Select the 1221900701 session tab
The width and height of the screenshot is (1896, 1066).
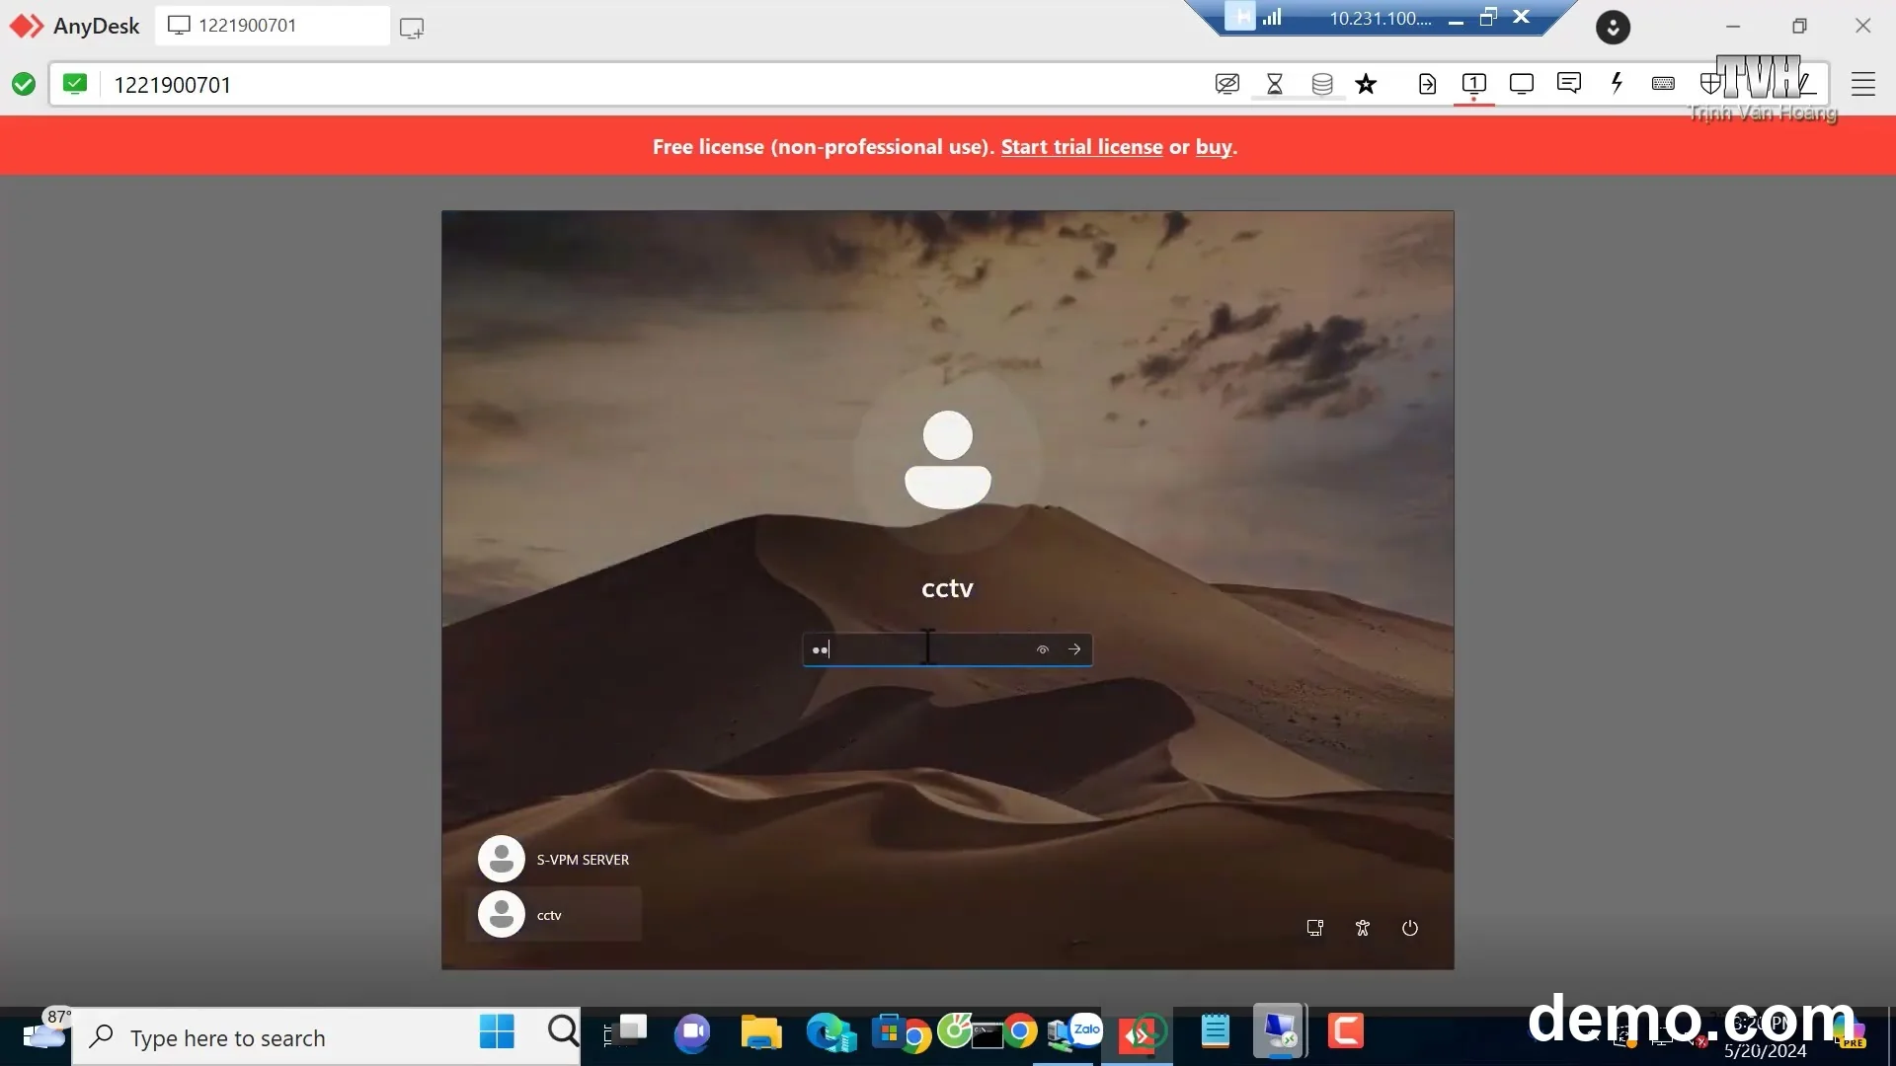coord(272,26)
